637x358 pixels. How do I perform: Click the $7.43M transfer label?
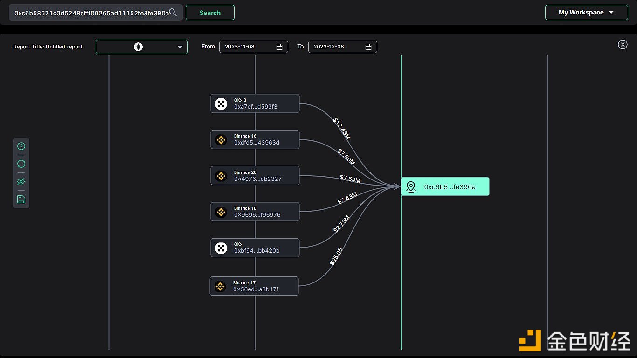[x=347, y=198]
